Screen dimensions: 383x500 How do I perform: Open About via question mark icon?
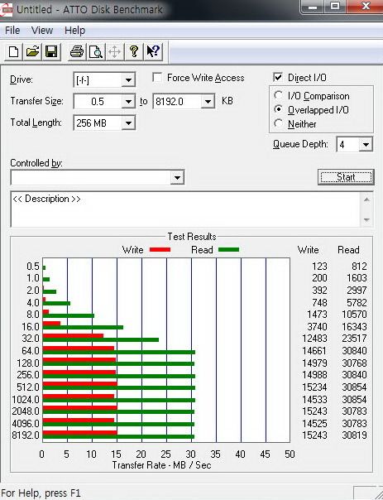tap(134, 51)
